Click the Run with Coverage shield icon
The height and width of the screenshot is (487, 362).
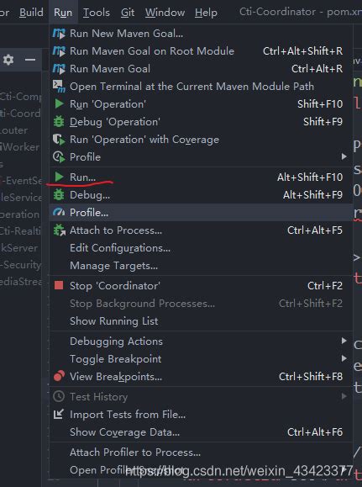point(59,139)
